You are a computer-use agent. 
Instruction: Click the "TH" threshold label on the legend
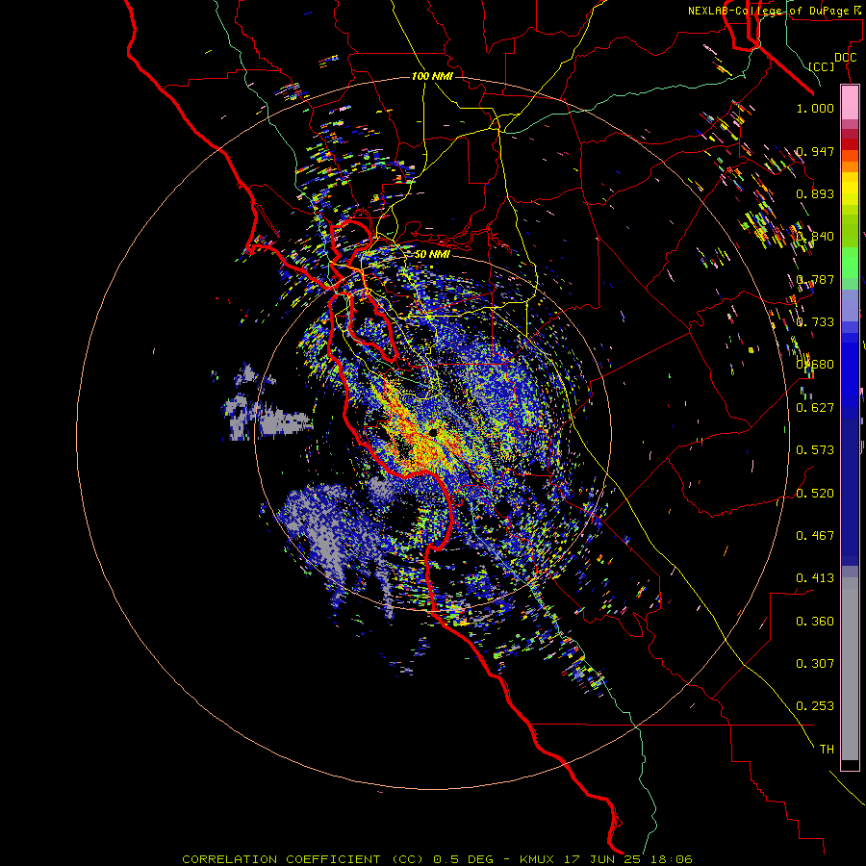[827, 750]
